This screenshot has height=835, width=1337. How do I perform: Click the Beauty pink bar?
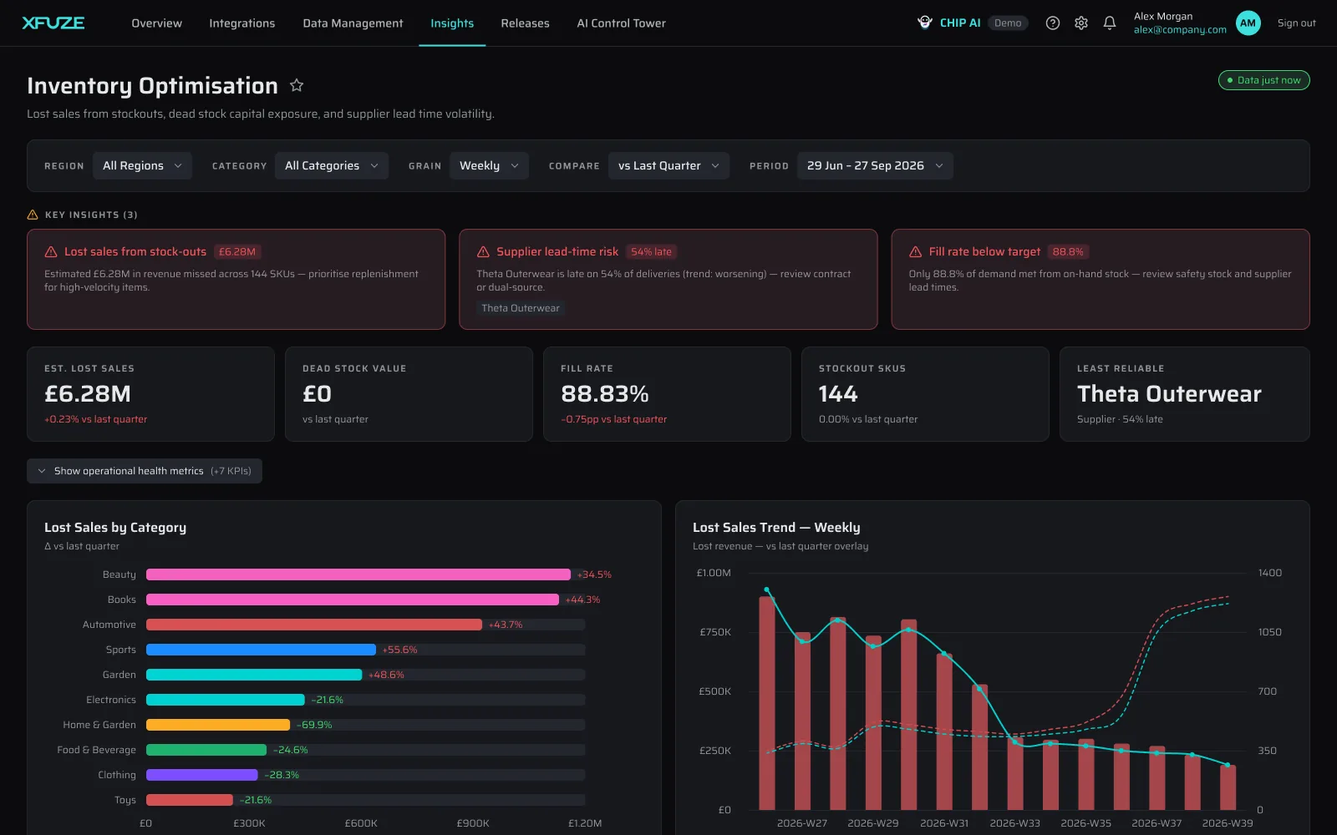pyautogui.click(x=358, y=574)
